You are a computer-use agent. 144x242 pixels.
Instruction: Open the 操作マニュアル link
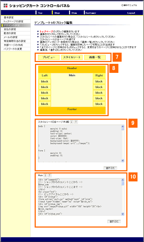click(129, 5)
